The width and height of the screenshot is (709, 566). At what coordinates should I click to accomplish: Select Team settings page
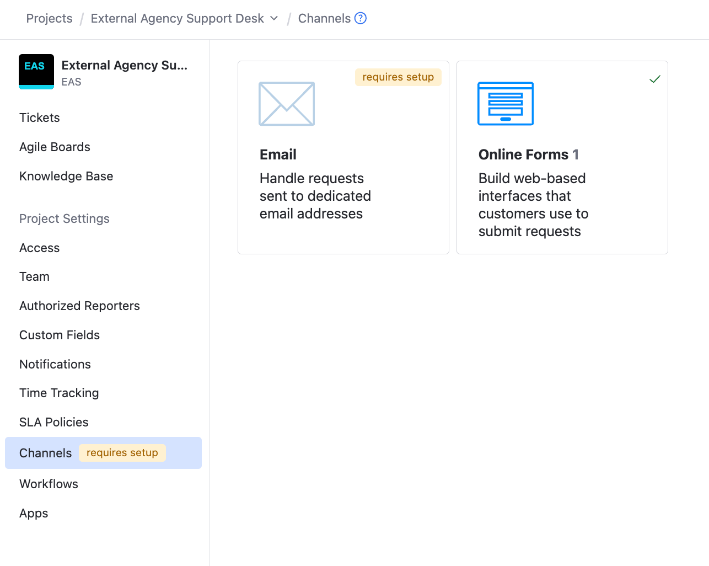34,276
